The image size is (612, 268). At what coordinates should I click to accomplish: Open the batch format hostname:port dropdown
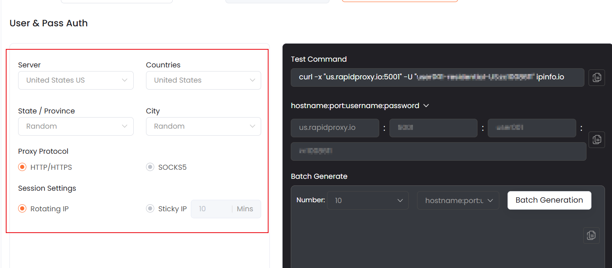click(x=458, y=201)
